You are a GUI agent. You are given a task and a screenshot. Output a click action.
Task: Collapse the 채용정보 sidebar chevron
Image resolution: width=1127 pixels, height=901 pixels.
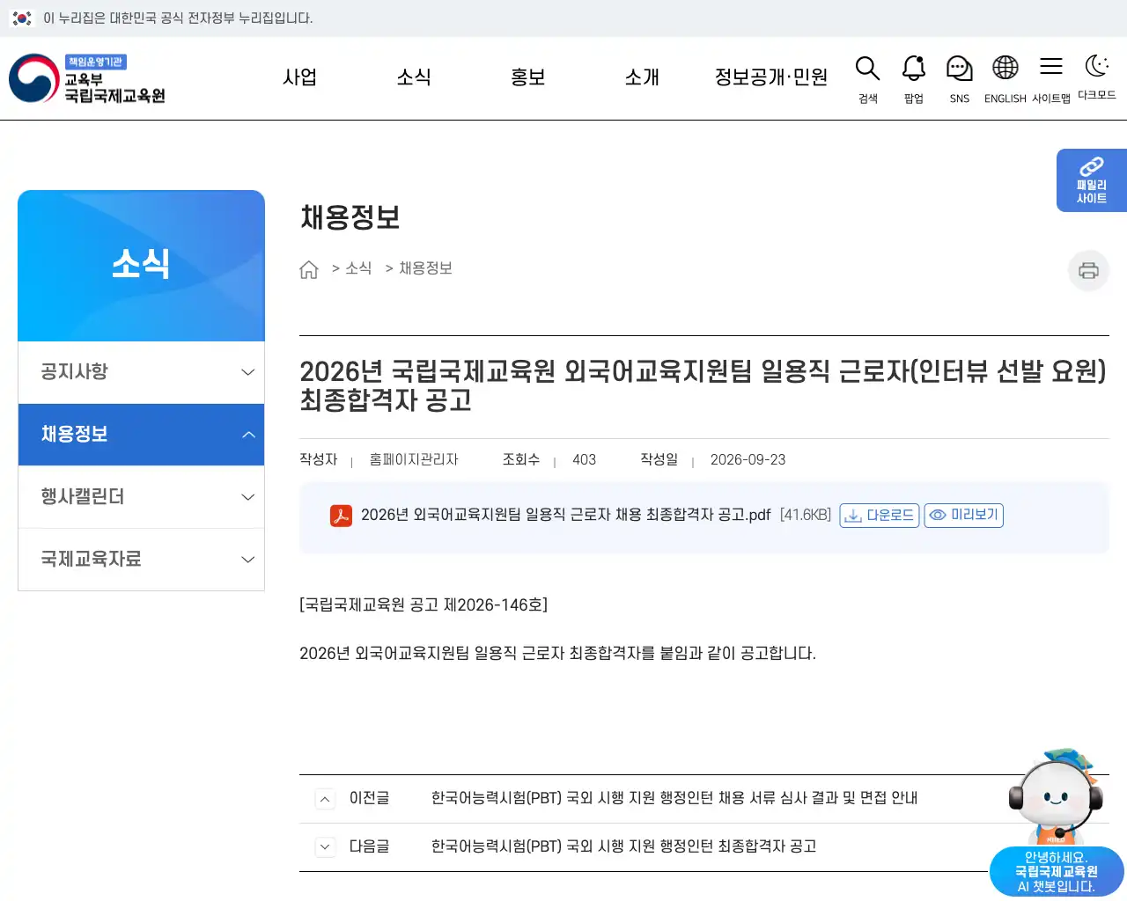click(x=248, y=435)
